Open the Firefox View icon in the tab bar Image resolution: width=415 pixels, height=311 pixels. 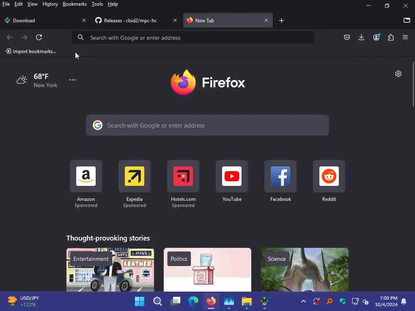(x=407, y=20)
